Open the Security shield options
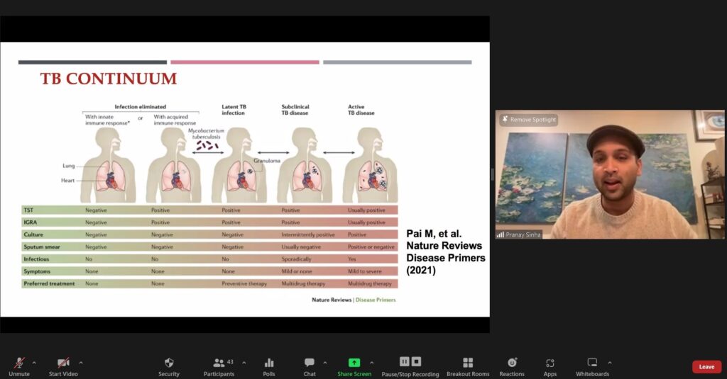 coord(169,363)
